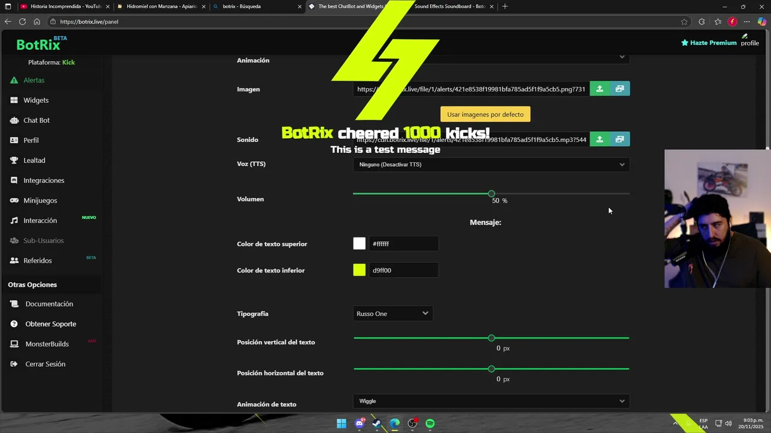Click the Referidos people icon
Screen dimensions: 771x433
(x=14, y=260)
